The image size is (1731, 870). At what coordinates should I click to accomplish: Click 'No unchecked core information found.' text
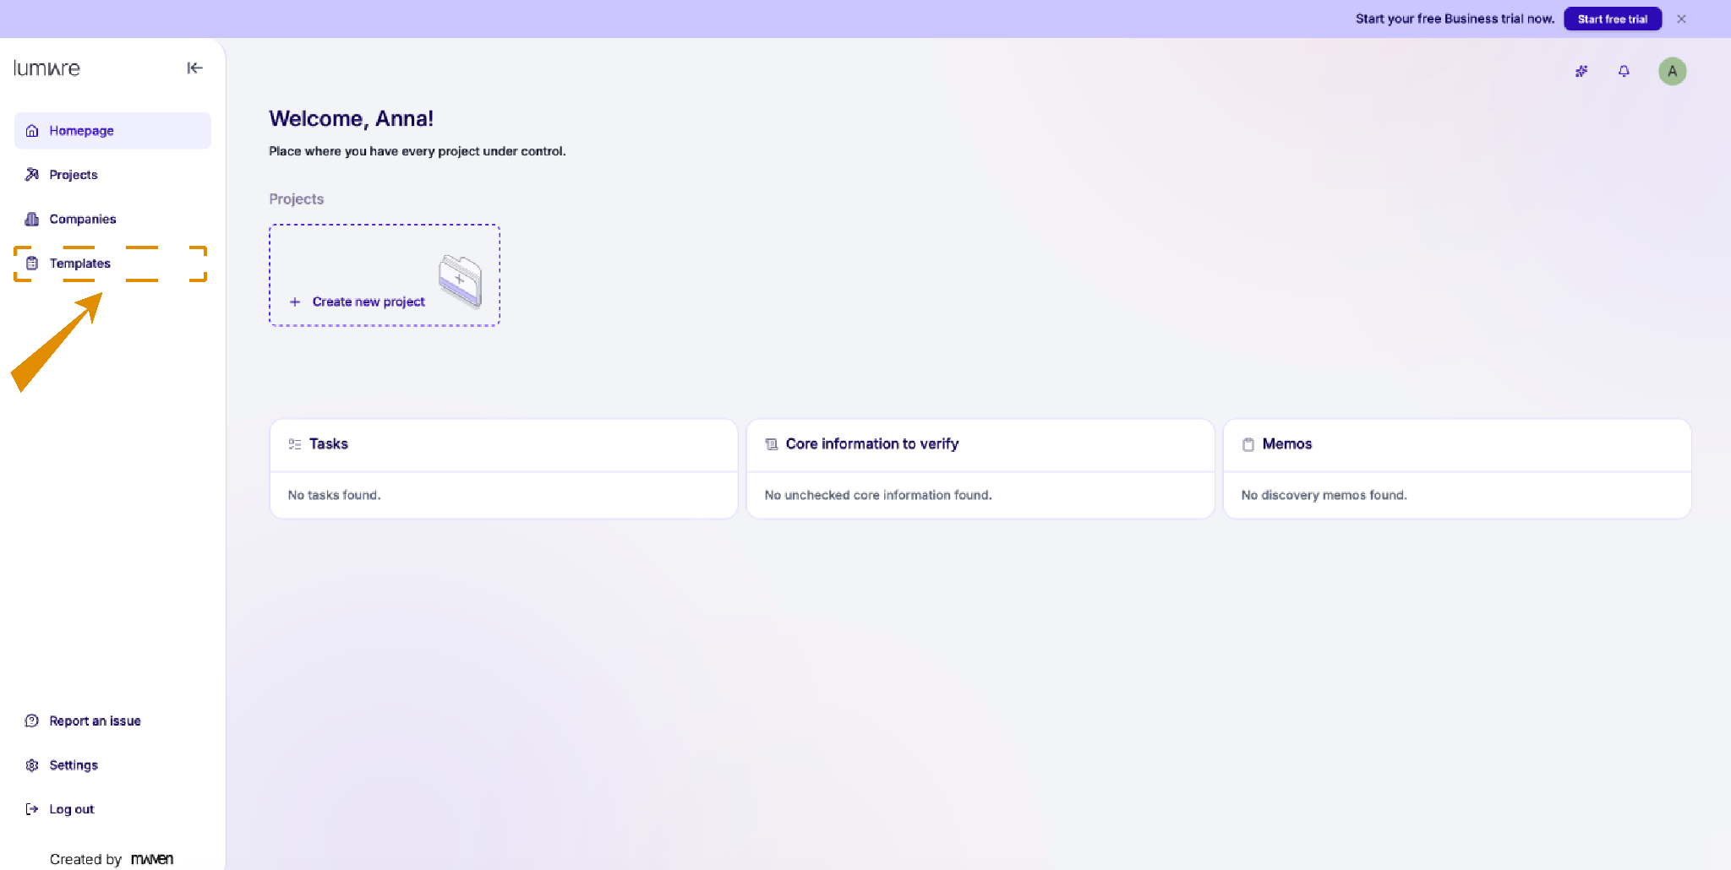click(878, 495)
